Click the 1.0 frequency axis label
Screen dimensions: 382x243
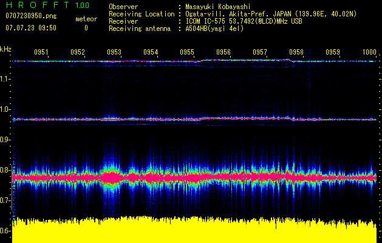(x=5, y=109)
